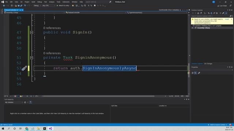Viewport: 234px width, 131px height.
Task: Open Properties wrench in Solution Explorer toolbar
Action: [223, 13]
